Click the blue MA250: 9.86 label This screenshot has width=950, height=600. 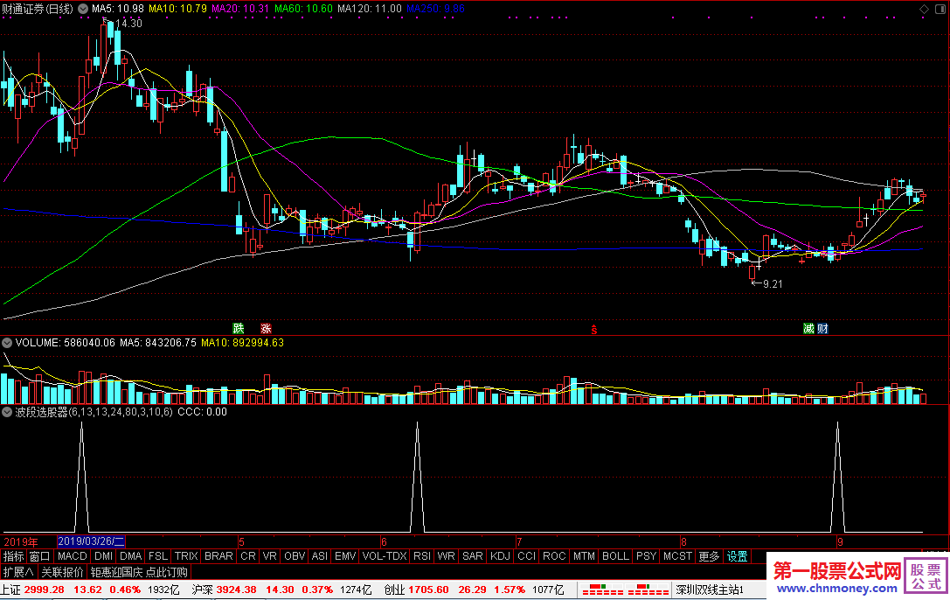435,9
